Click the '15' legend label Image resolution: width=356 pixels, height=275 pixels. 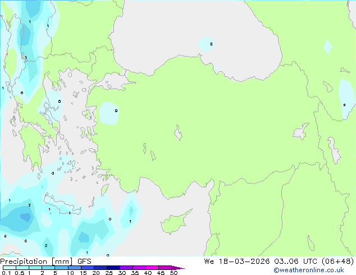tap(83, 273)
